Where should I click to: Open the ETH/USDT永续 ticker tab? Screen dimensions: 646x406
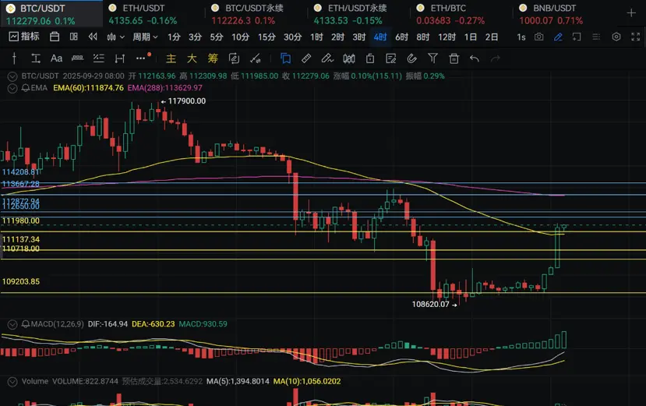358,14
